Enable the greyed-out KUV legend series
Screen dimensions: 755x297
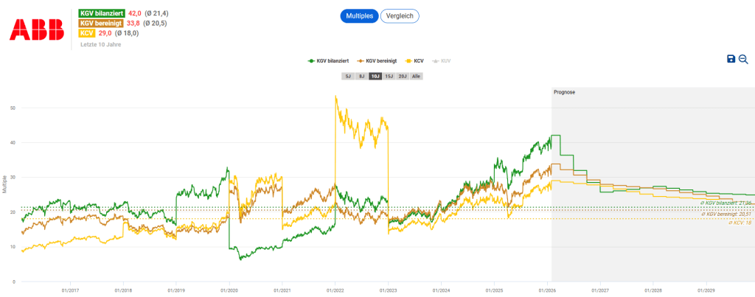[x=442, y=61]
